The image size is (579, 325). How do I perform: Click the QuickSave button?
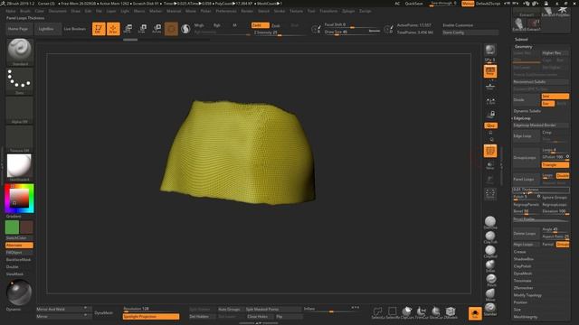[x=414, y=4]
